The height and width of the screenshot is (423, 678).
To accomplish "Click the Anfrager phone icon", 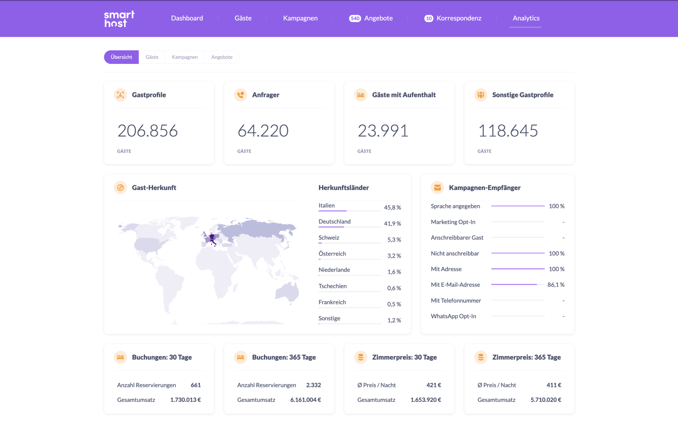I will coord(241,95).
